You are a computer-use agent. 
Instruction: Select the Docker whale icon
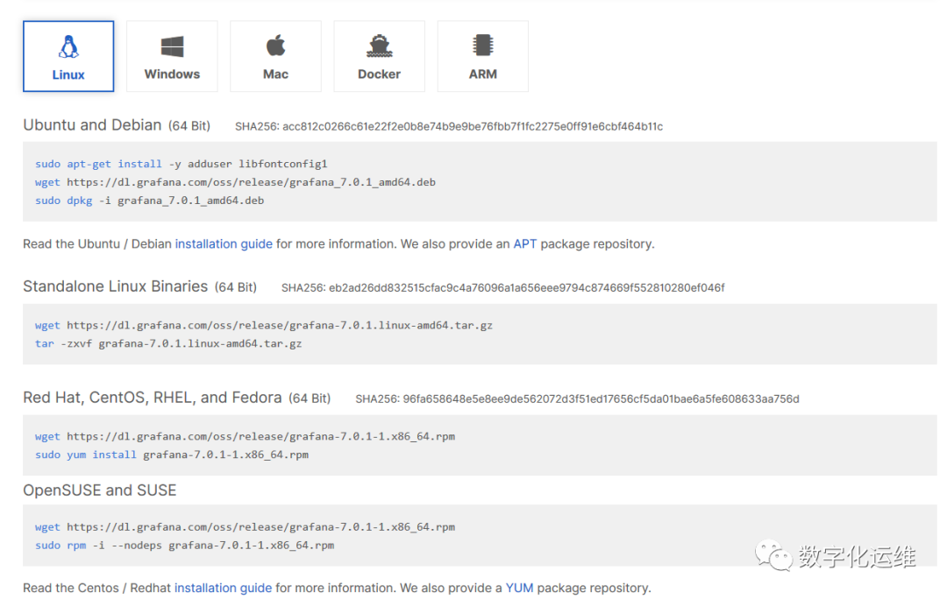[380, 46]
